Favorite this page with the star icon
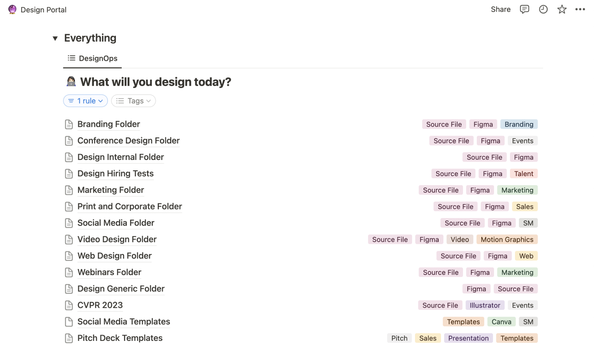Image resolution: width=594 pixels, height=344 pixels. coord(562,9)
